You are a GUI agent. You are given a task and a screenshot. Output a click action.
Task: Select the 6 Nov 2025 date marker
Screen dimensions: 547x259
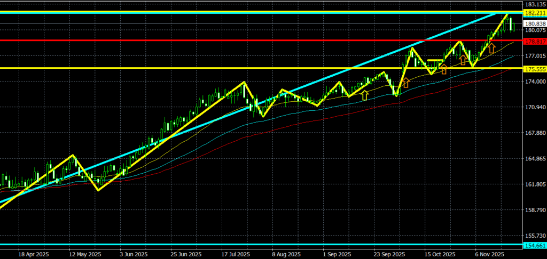tap(490, 254)
